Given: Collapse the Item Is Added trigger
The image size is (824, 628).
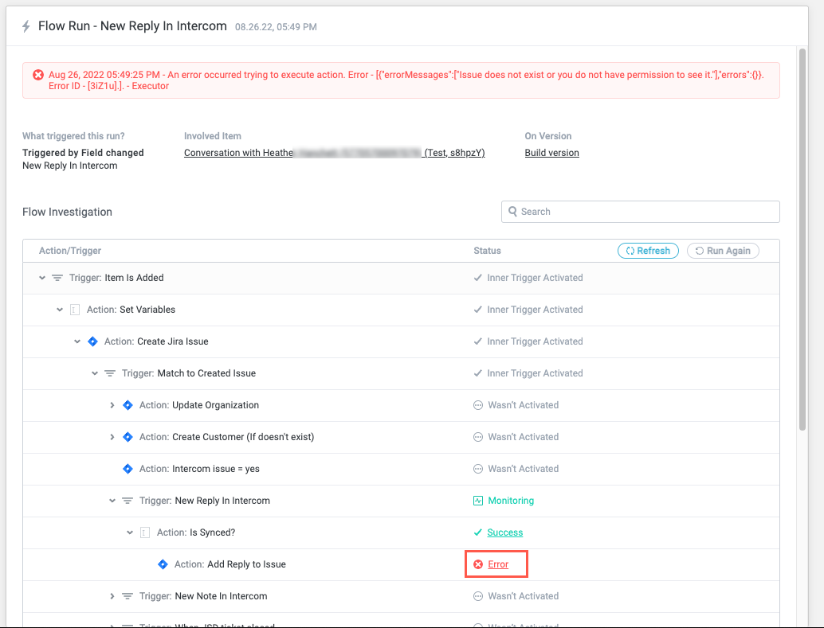Looking at the screenshot, I should [42, 278].
